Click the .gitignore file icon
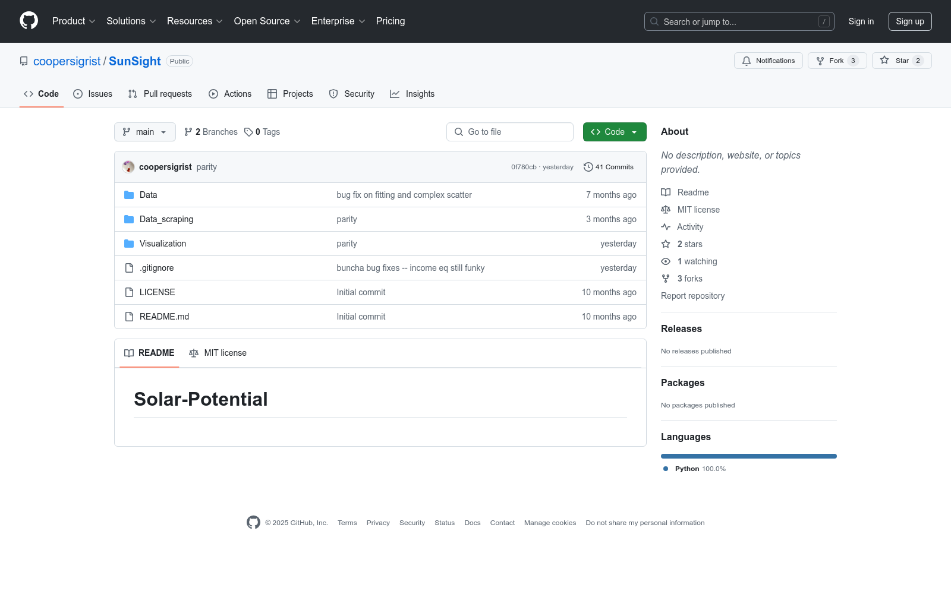 click(x=129, y=268)
